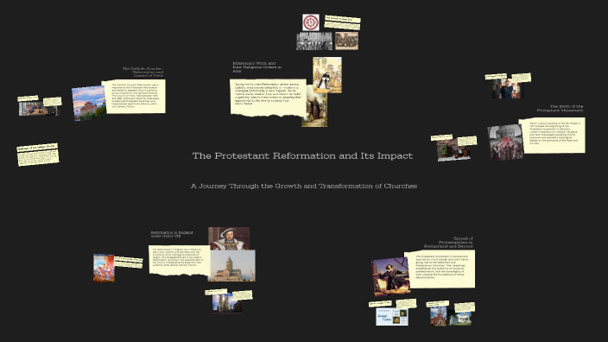Select the title "The Protestant Reformation and Its Impact"

pos(302,155)
